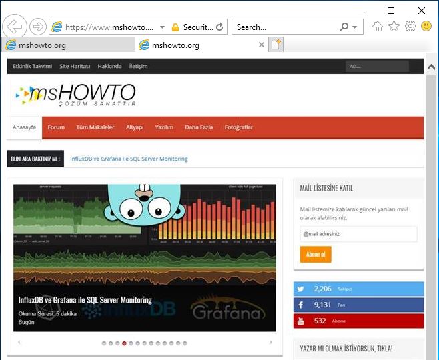
Task: Go to the previous slide arrow
Action: 19,342
